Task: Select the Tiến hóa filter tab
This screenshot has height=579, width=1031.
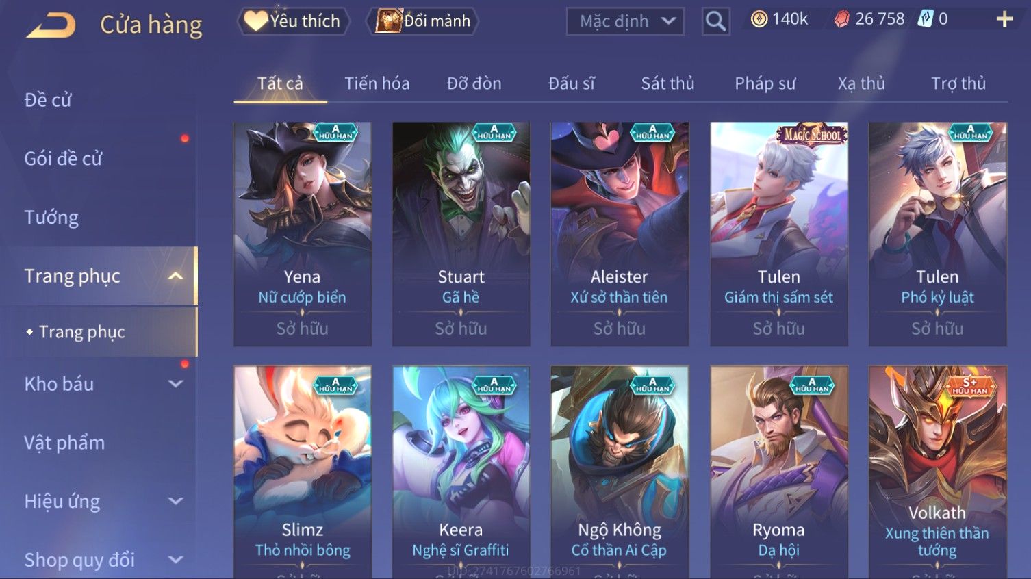Action: 377,83
